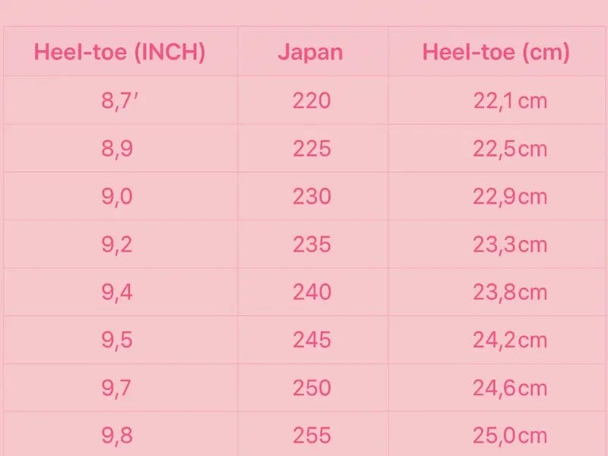Image resolution: width=608 pixels, height=456 pixels.
Task: Select the 8,7 inch cell
Action: click(x=119, y=100)
